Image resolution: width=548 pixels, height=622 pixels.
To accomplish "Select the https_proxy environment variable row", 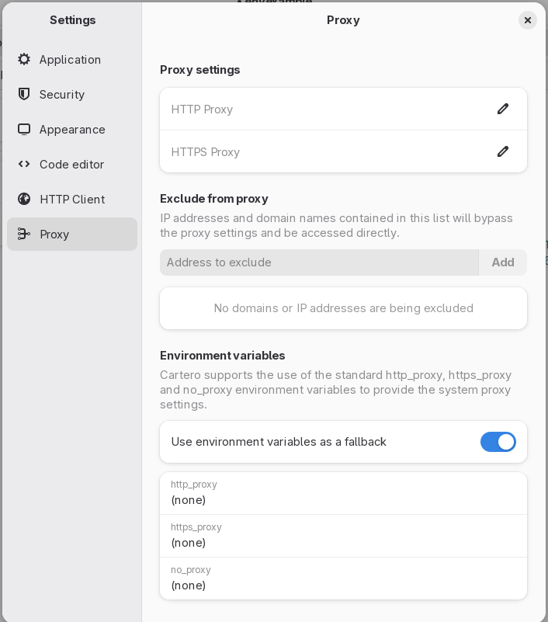I will click(x=343, y=535).
